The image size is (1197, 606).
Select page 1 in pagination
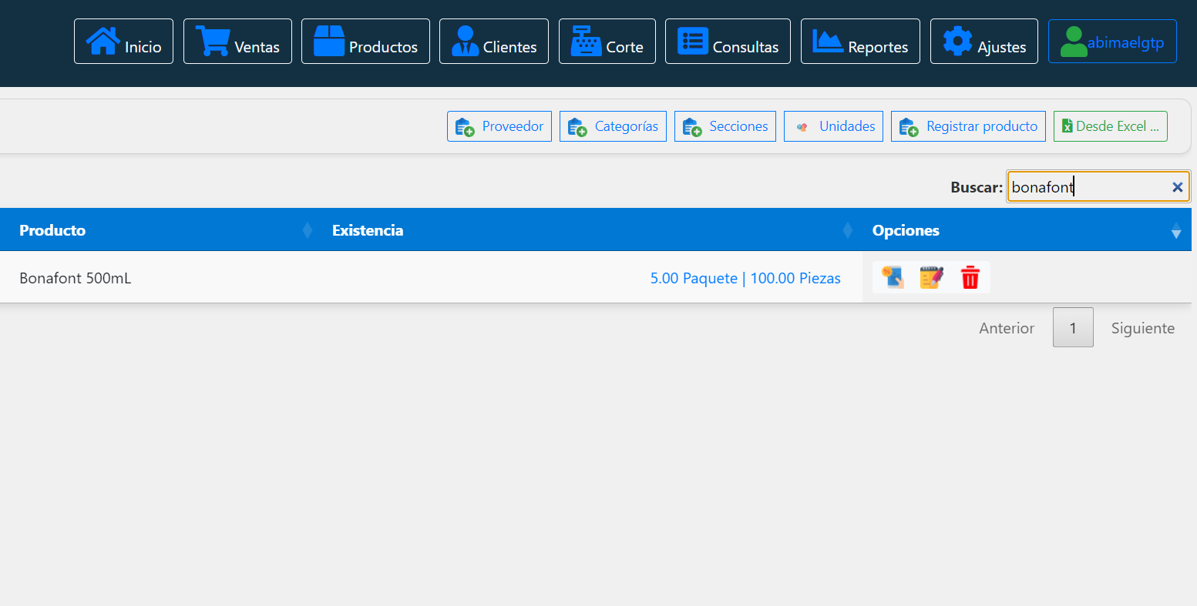tap(1073, 327)
